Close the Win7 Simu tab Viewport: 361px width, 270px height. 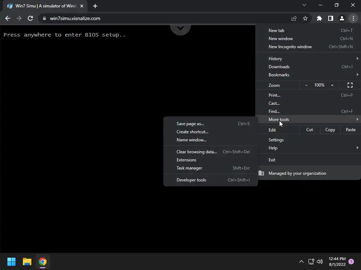82,6
